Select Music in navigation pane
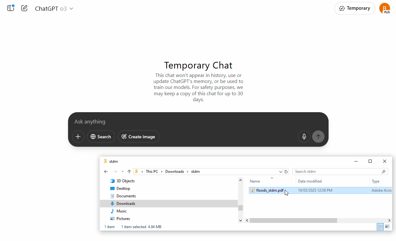The height and width of the screenshot is (241, 396). [122, 211]
